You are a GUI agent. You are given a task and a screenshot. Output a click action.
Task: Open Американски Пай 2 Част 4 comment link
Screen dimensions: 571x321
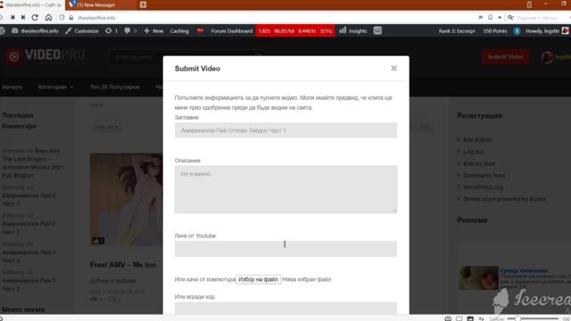[29, 200]
